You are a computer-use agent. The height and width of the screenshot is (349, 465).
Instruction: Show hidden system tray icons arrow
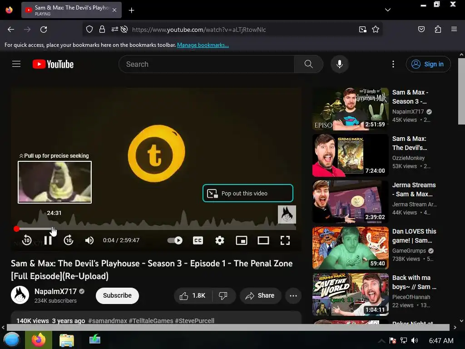pyautogui.click(x=381, y=341)
